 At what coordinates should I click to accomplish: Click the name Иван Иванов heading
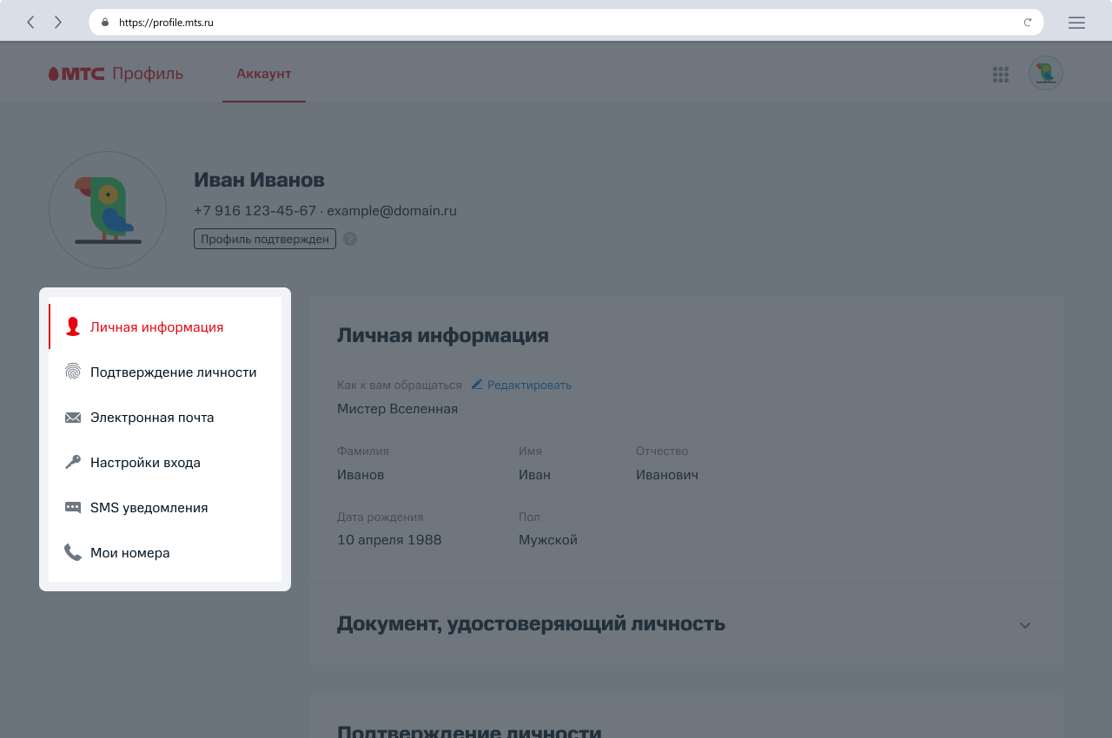point(259,180)
